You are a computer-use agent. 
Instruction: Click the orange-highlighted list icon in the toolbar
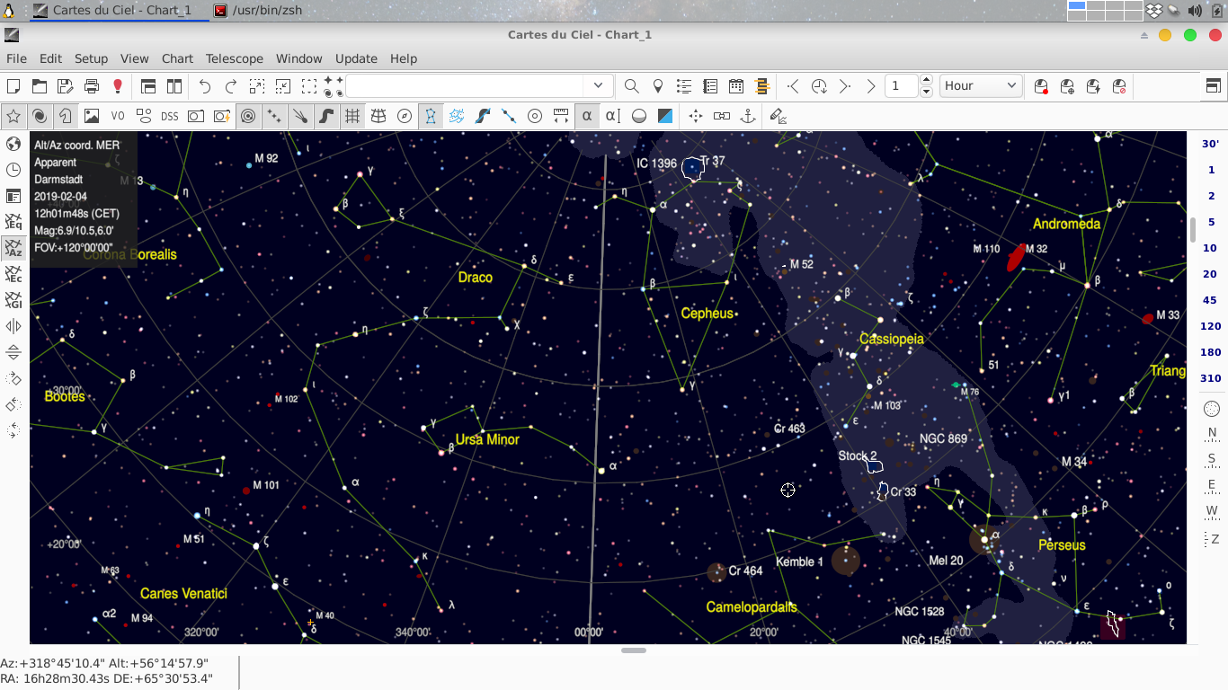pos(762,86)
